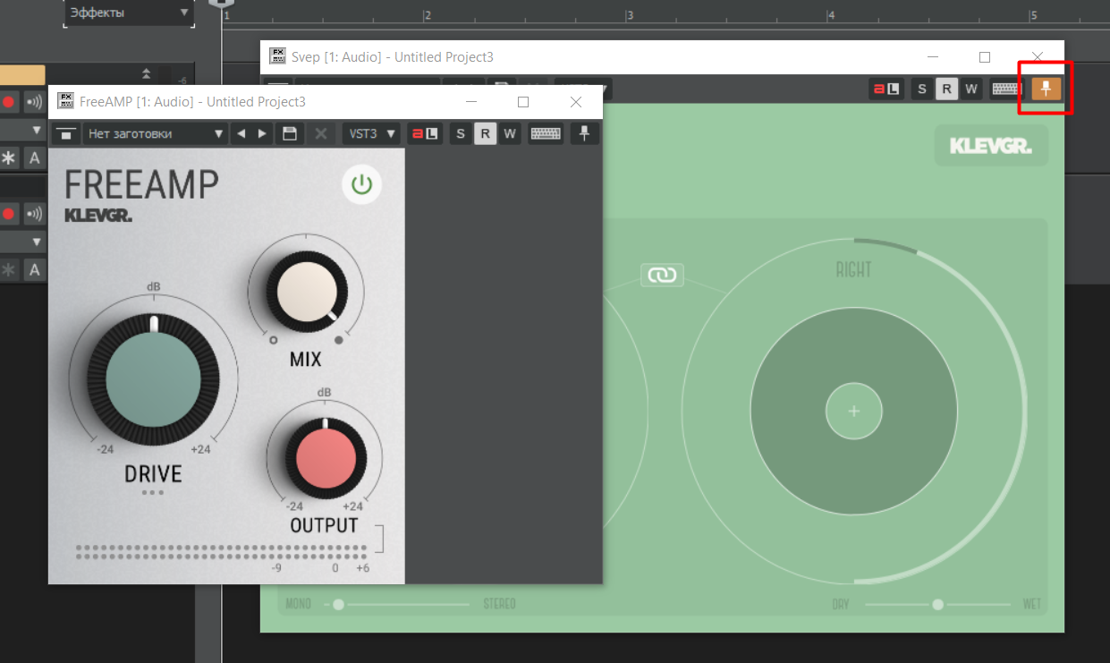This screenshot has width=1110, height=663.
Task: Toggle the S button in Svep
Action: 922,89
